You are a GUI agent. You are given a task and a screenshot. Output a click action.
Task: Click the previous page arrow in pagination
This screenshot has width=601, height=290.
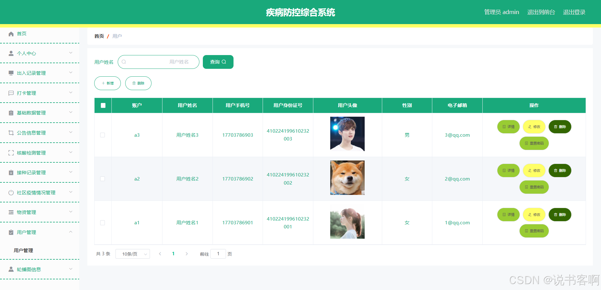click(x=160, y=254)
